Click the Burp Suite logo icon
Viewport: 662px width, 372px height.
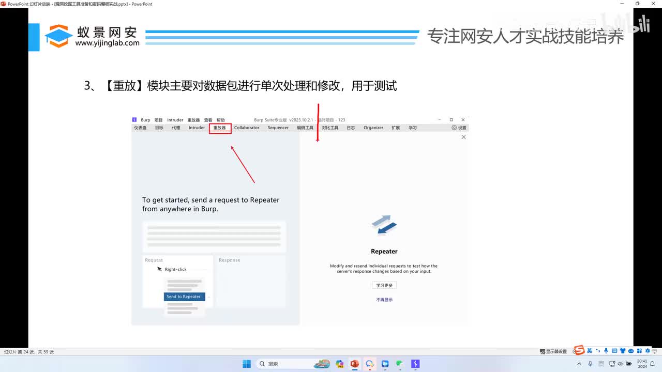point(134,120)
